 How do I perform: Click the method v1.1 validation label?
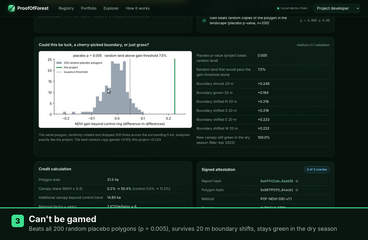pyautogui.click(x=313, y=45)
